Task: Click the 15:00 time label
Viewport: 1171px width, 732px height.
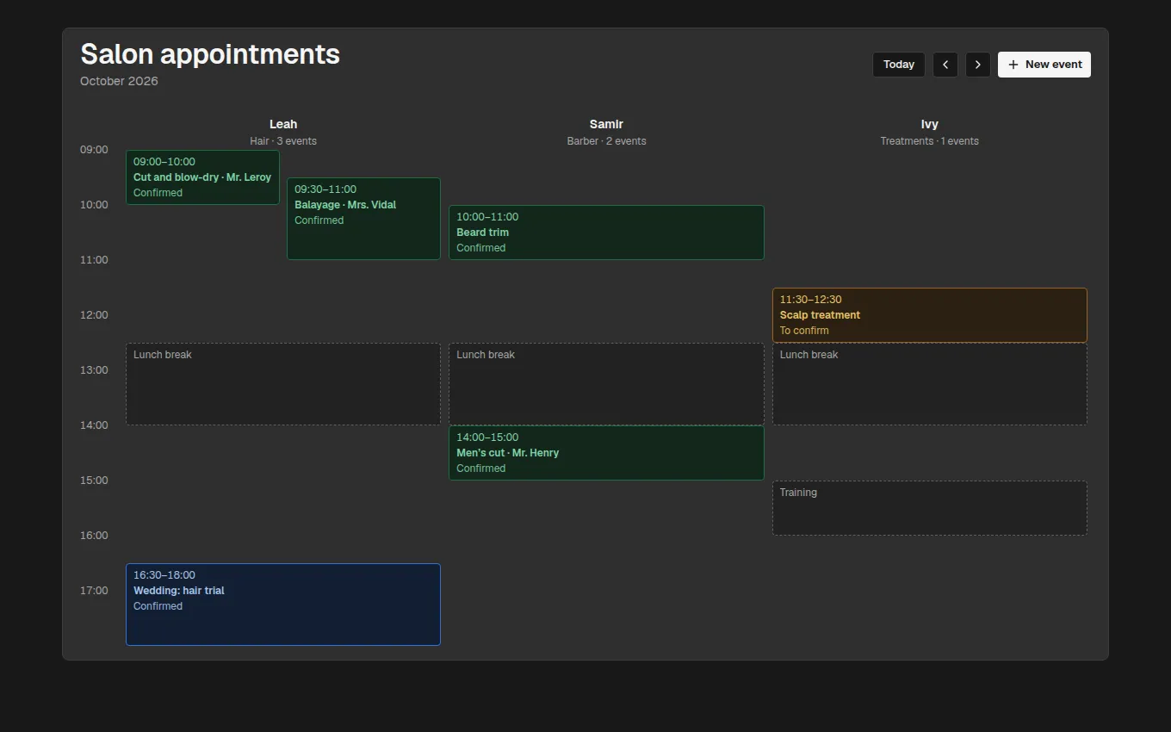Action: pos(94,481)
